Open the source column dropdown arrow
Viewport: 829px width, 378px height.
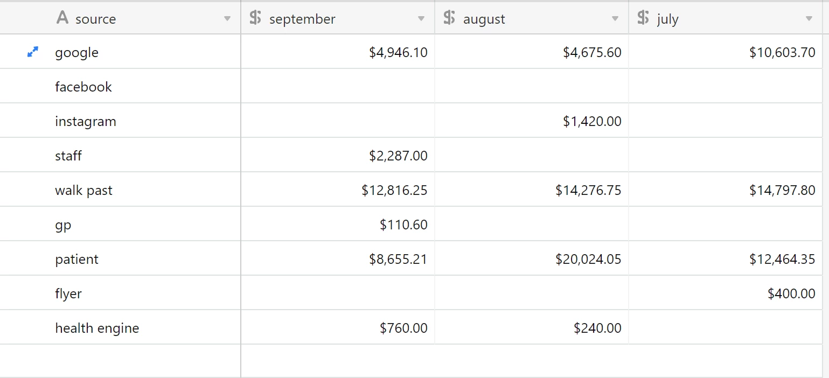click(x=227, y=19)
